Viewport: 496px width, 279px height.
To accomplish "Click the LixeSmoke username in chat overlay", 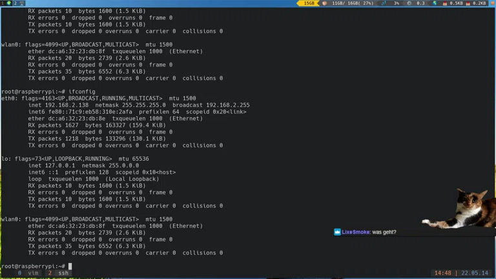I will (356, 232).
